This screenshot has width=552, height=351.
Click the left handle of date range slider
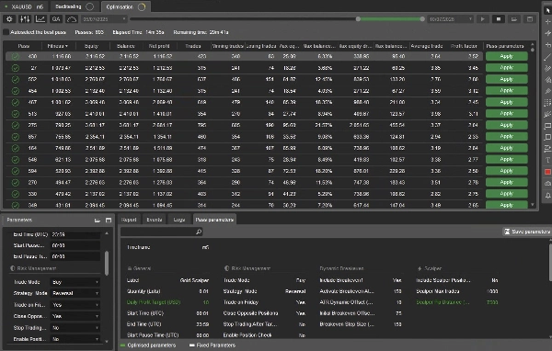click(x=358, y=19)
